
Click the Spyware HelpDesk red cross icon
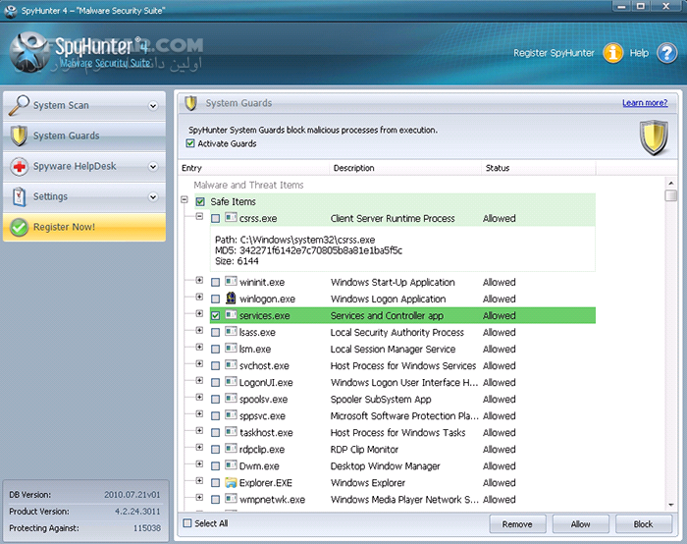19,167
